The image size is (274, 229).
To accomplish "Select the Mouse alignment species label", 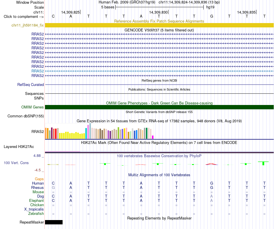I will (38, 192).
